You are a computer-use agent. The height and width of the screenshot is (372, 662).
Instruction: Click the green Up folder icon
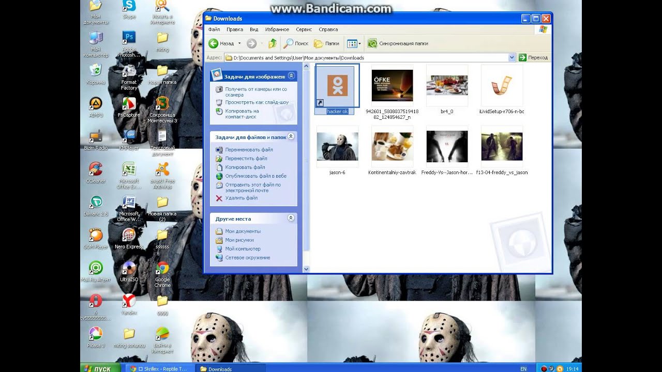273,43
